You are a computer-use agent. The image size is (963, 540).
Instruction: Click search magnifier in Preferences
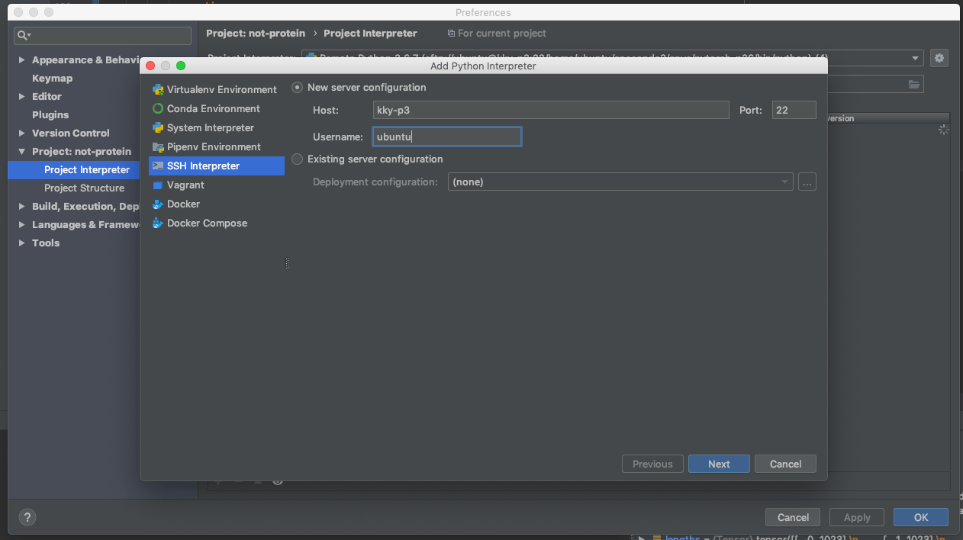pos(24,35)
